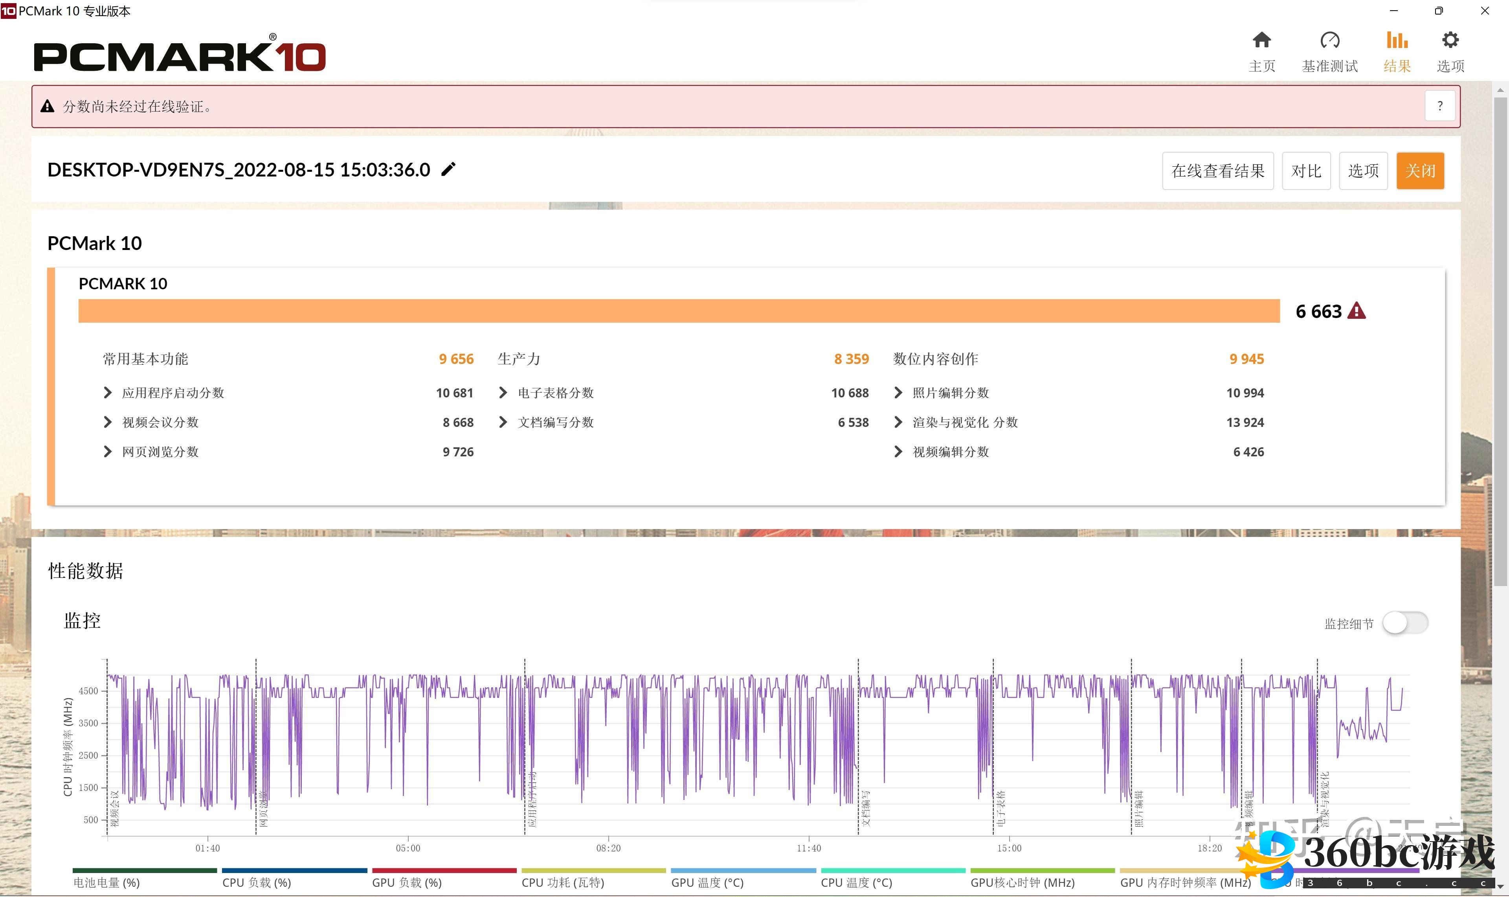Open the Options (选项) gear icon

(x=1450, y=40)
